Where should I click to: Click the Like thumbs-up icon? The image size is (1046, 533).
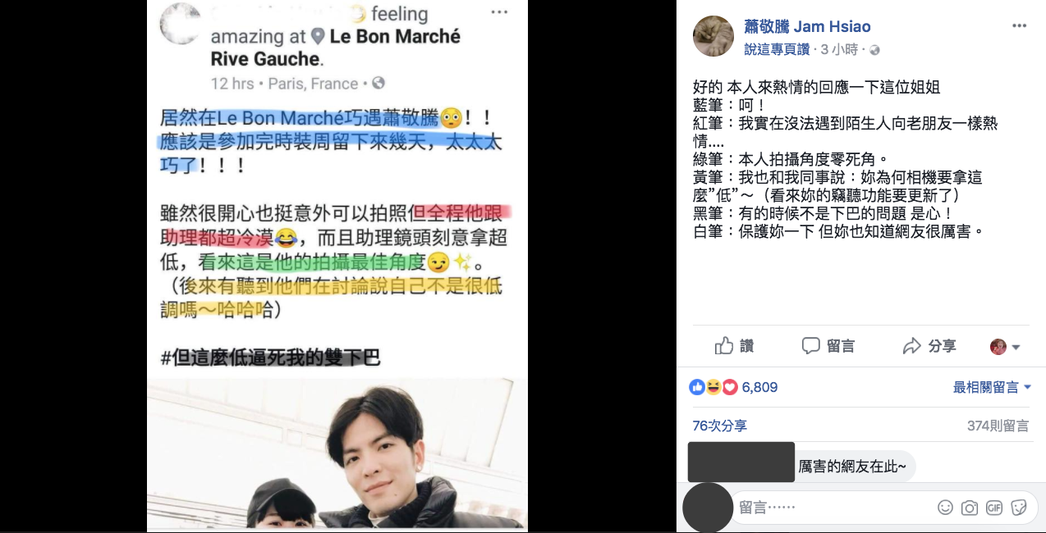723,346
